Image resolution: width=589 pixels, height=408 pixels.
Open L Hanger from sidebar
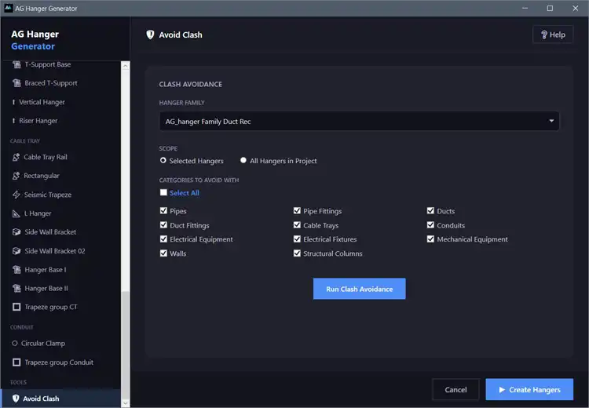(x=60, y=213)
